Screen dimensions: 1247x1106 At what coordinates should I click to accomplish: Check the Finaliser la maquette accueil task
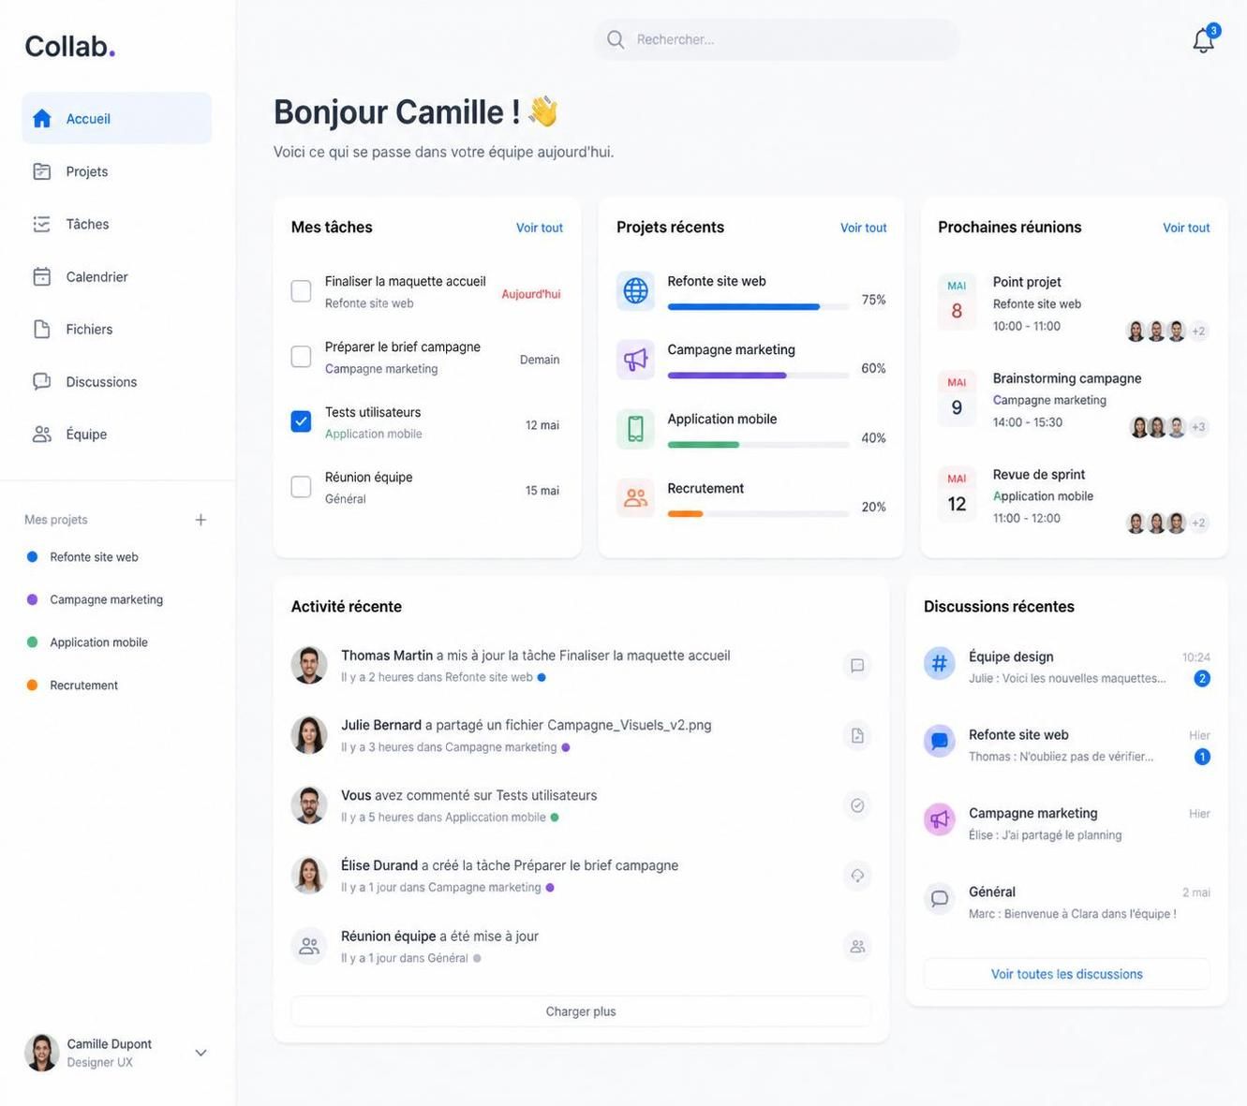click(301, 291)
